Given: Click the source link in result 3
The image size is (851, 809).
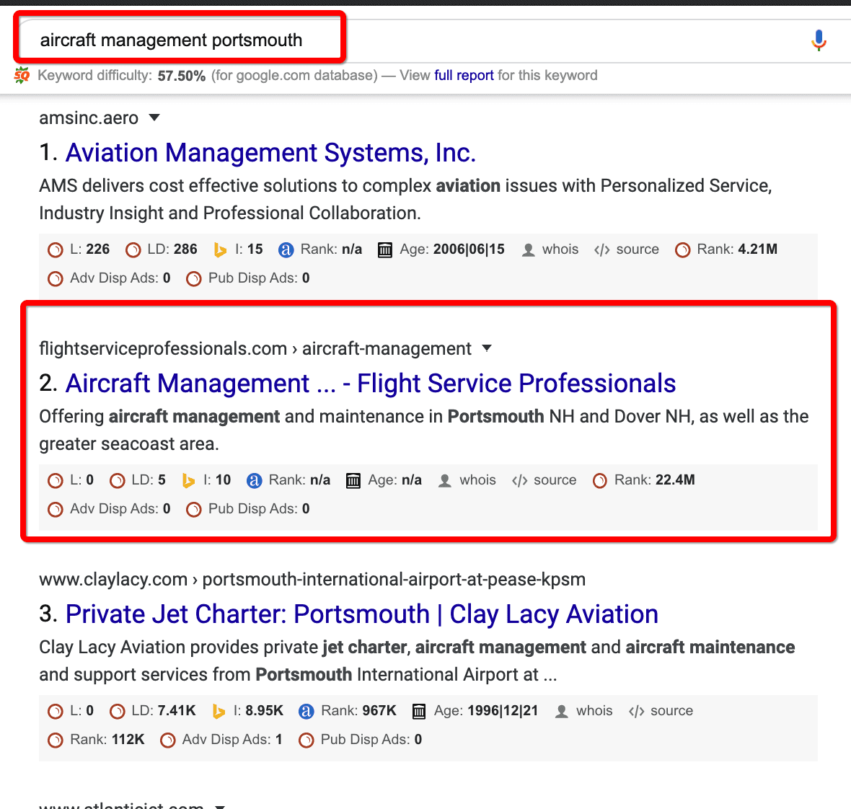Looking at the screenshot, I should click(x=672, y=710).
